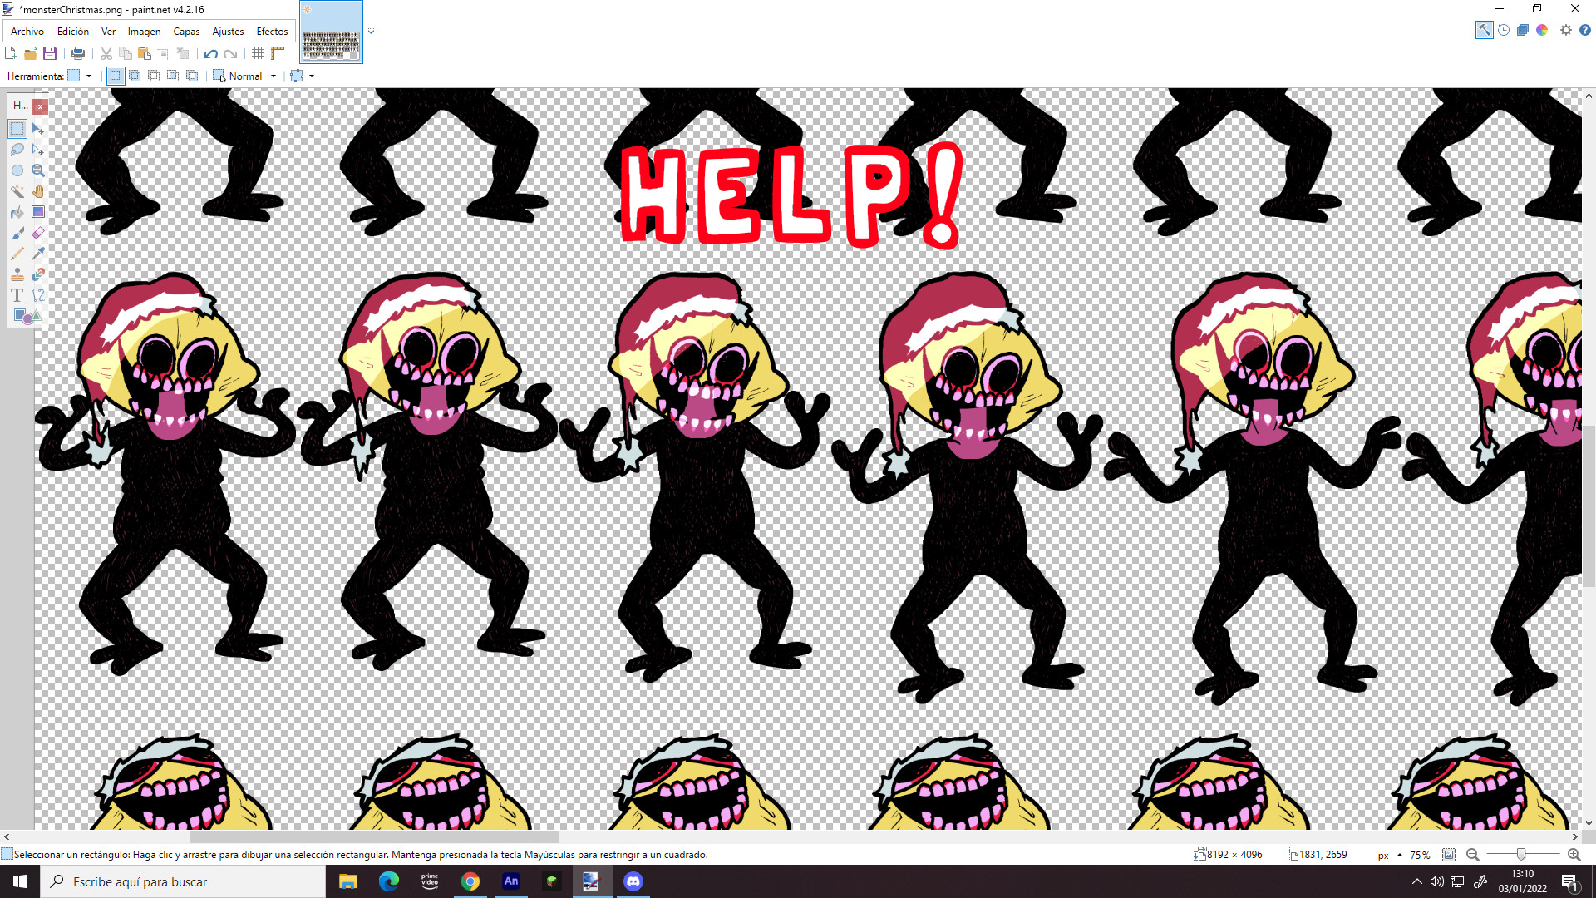Select the Magic Wand tool
This screenshot has height=898, width=1596.
(17, 191)
